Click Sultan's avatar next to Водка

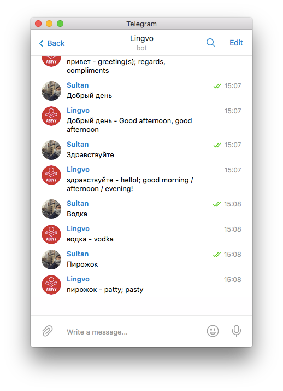(x=51, y=209)
